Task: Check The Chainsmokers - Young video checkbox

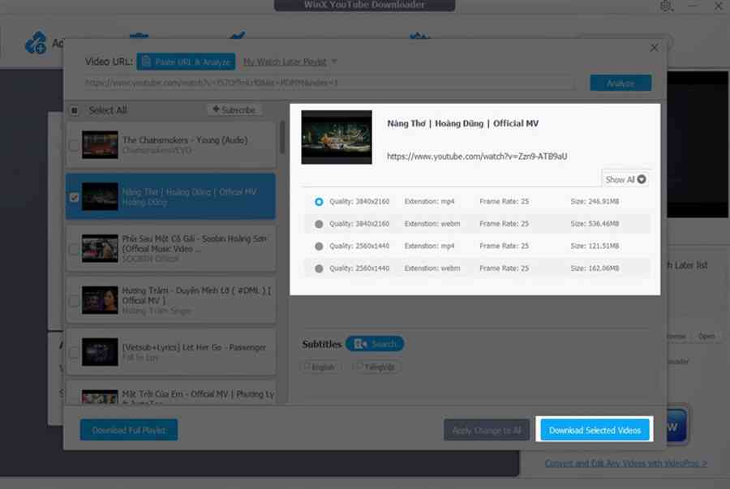Action: tap(74, 146)
